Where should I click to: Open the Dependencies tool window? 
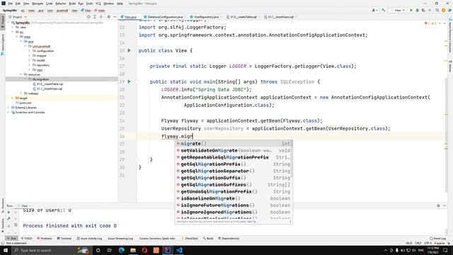pyautogui.click(x=229, y=239)
